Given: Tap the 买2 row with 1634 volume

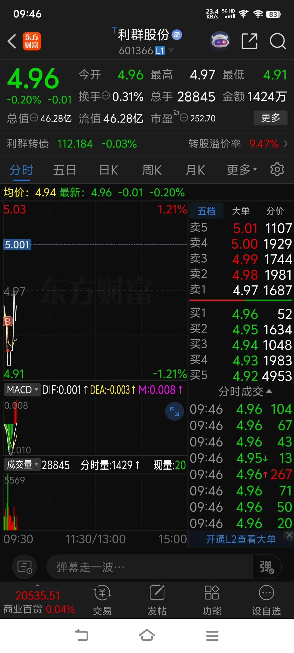Looking at the screenshot, I should pos(241,329).
